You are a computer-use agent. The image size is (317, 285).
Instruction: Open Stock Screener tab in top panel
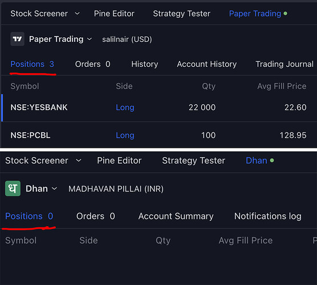pyautogui.click(x=39, y=14)
